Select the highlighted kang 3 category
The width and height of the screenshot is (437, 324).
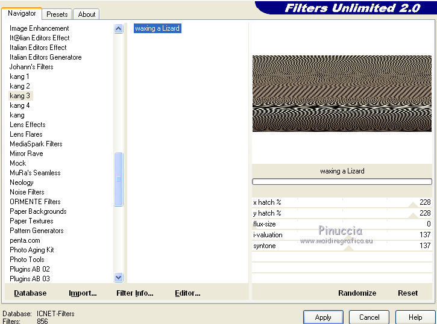tap(20, 96)
